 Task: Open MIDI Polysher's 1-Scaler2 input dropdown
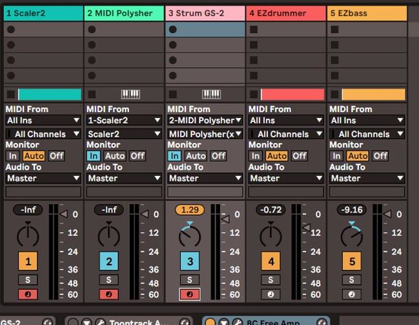point(125,120)
